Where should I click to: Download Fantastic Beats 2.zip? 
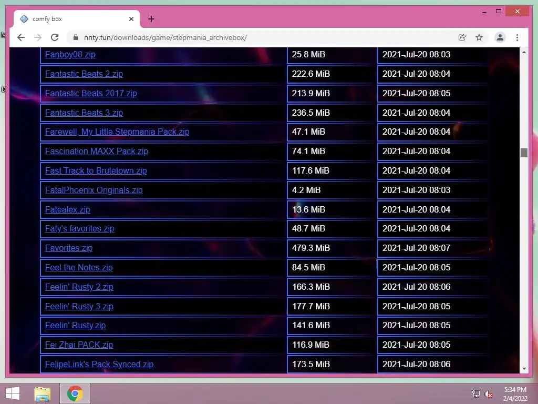click(x=84, y=74)
